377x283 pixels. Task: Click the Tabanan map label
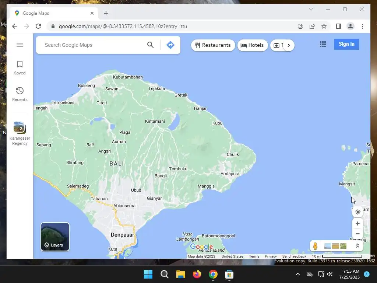coord(99,199)
